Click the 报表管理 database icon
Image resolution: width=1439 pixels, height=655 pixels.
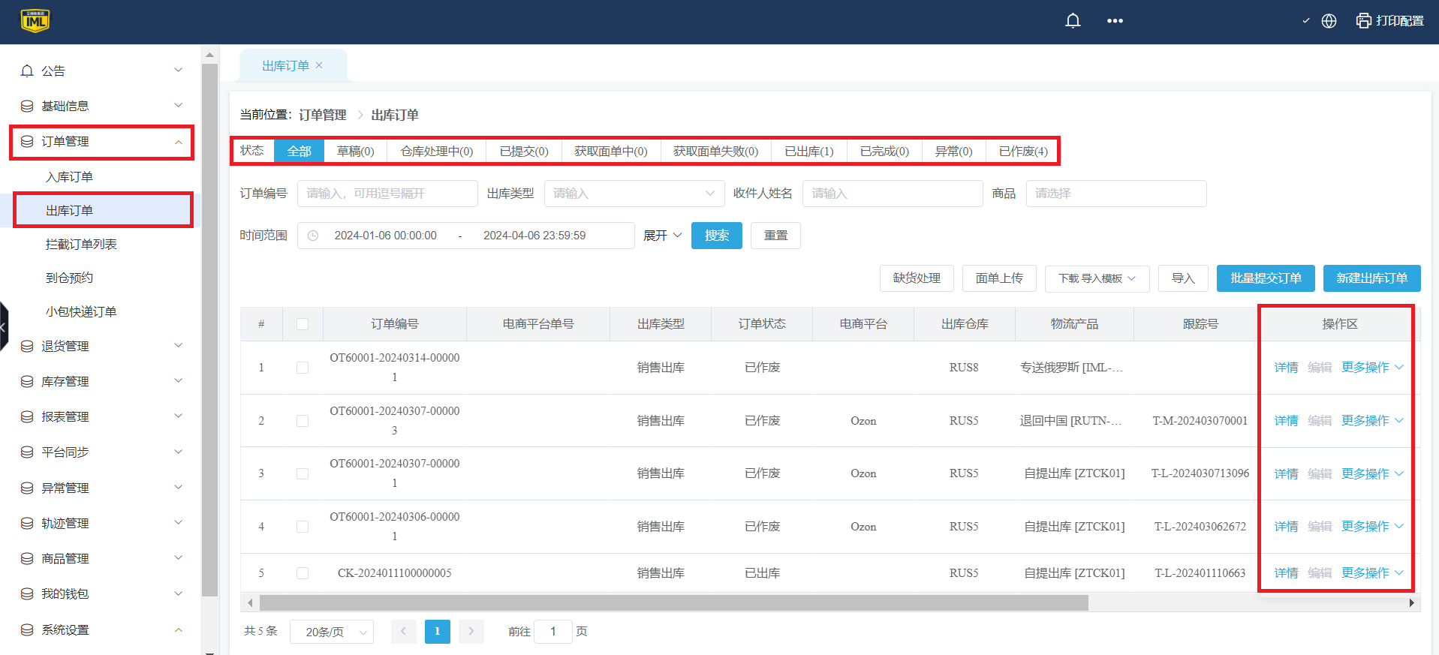(x=27, y=416)
